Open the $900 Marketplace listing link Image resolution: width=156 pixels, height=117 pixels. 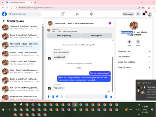[x=64, y=32]
